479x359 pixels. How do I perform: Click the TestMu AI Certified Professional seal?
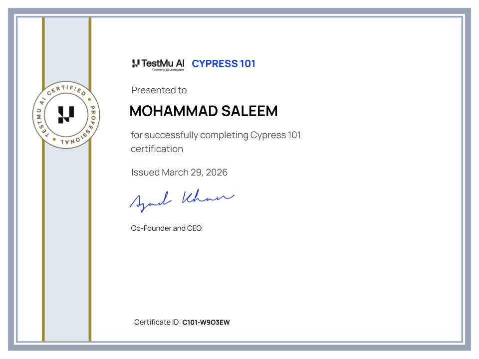[x=66, y=115]
